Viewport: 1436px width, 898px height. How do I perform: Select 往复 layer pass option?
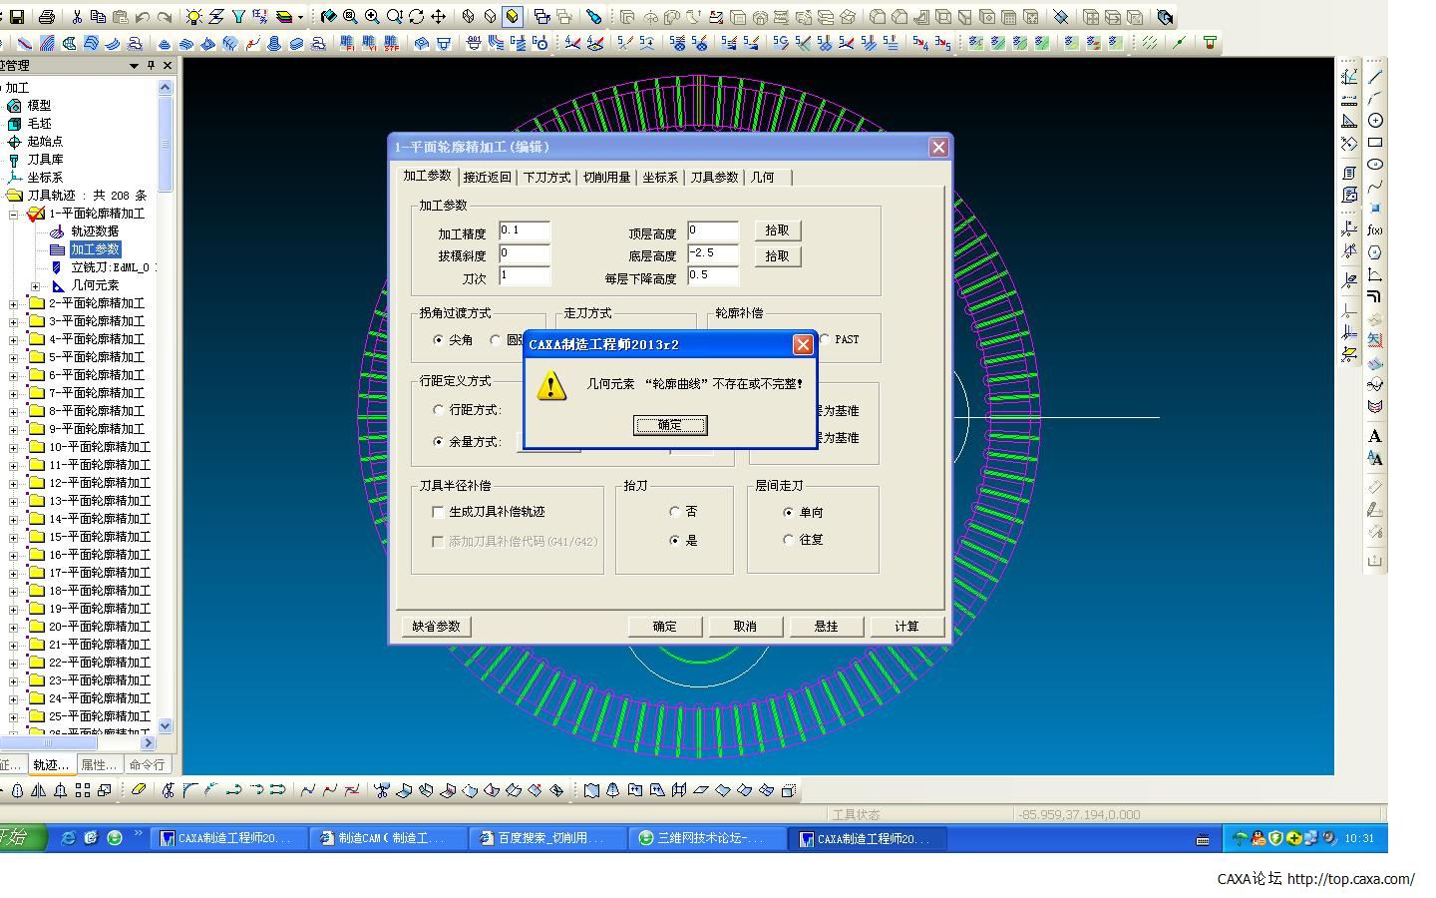tap(789, 540)
